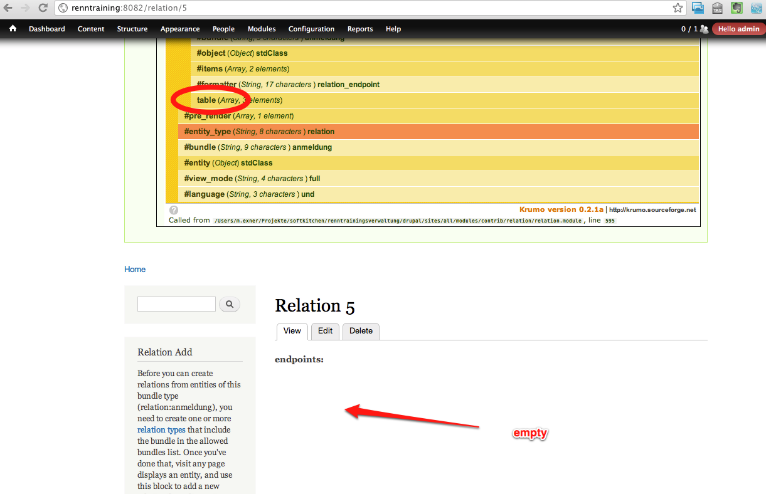Viewport: 766px width, 494px height.
Task: Click the TAG extension icon
Action: tap(718, 8)
